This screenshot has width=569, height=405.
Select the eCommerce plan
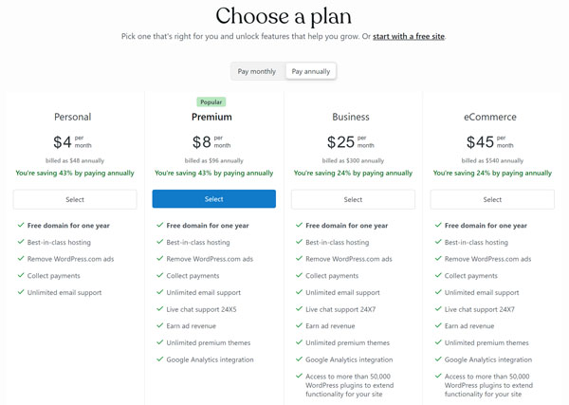492,199
